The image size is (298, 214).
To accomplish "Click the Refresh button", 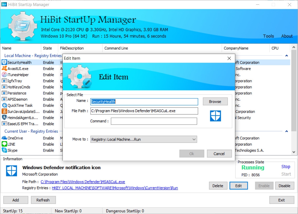I will [43, 200].
